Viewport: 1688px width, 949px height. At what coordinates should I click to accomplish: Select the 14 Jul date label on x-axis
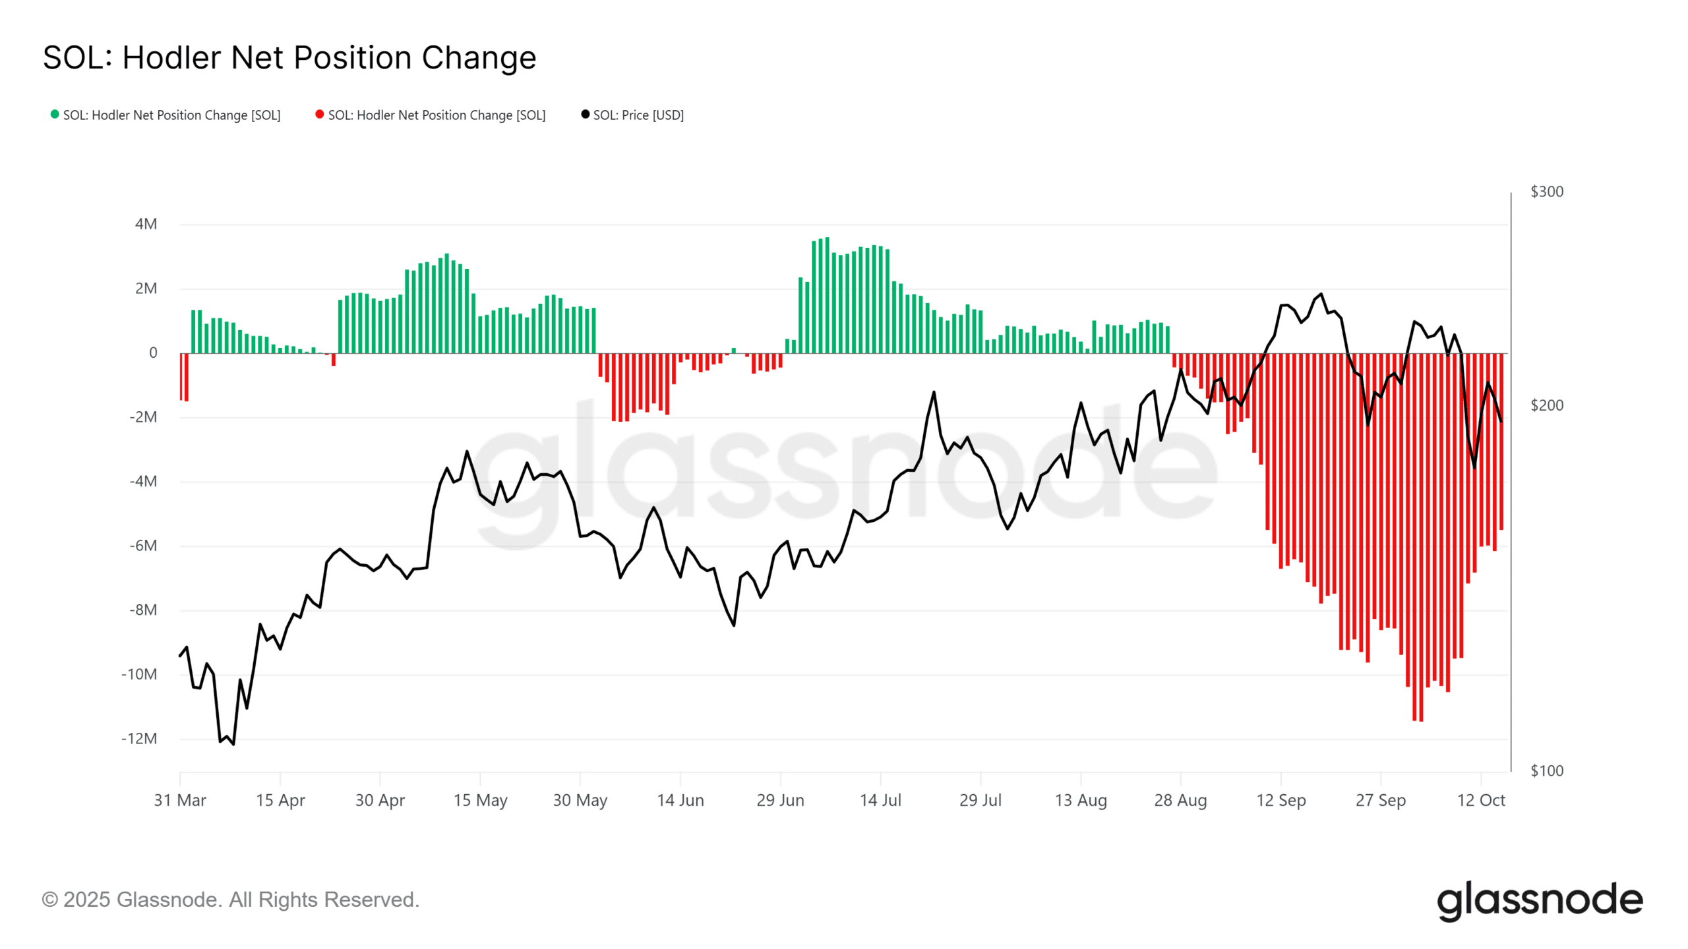tap(880, 800)
